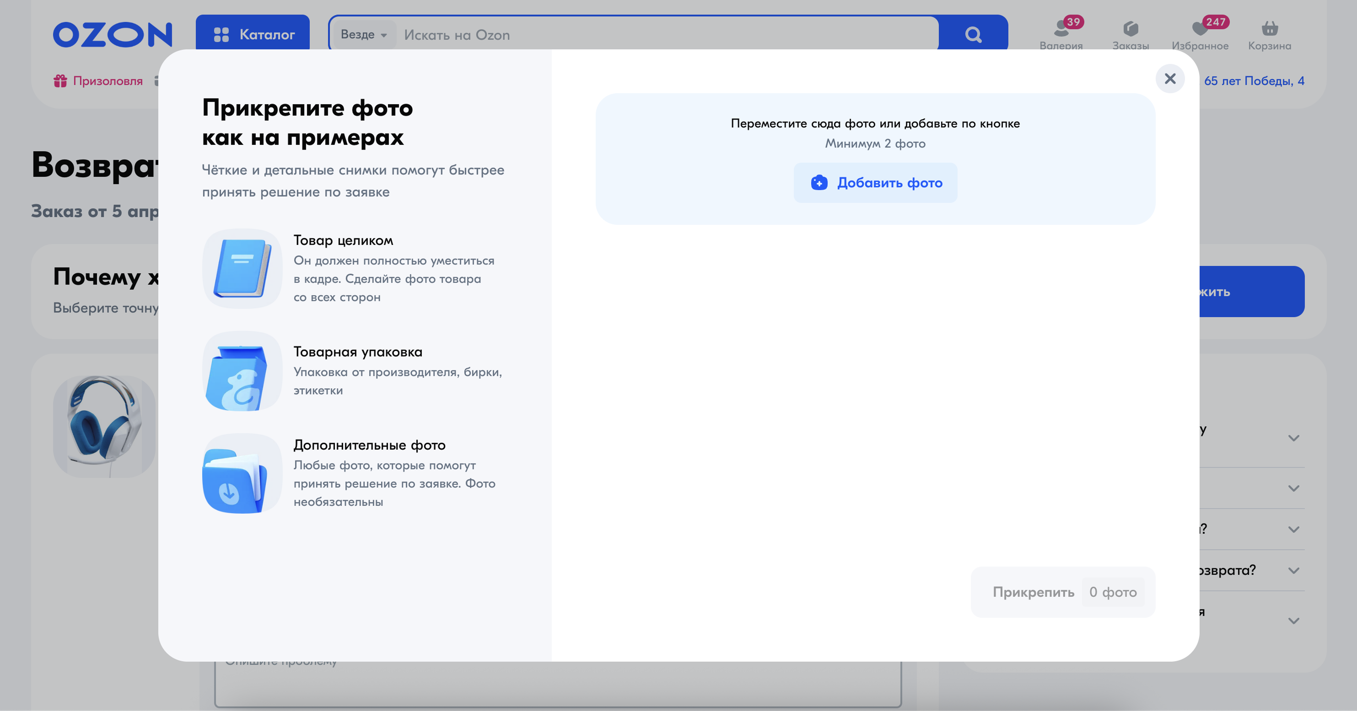The height and width of the screenshot is (711, 1357).
Task: Click the photo drop zone instruction text
Action: (x=875, y=124)
